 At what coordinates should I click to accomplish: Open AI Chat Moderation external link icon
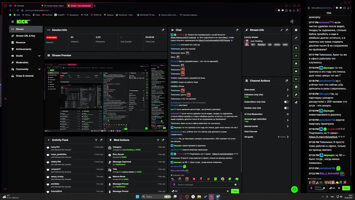(x=288, y=114)
